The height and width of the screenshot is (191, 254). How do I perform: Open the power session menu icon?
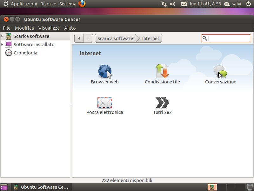[x=249, y=4]
